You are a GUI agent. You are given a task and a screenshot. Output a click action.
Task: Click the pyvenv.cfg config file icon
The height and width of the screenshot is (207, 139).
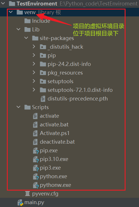[28, 194]
